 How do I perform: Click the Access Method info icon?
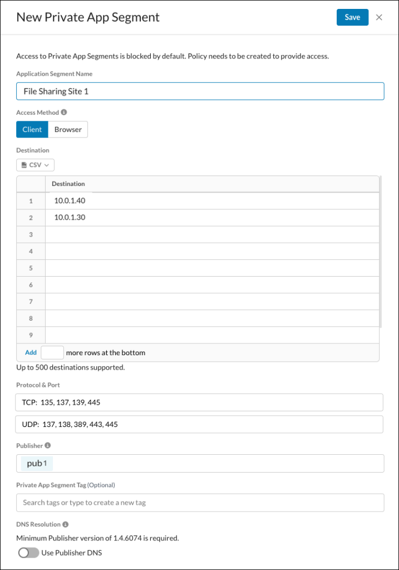64,112
